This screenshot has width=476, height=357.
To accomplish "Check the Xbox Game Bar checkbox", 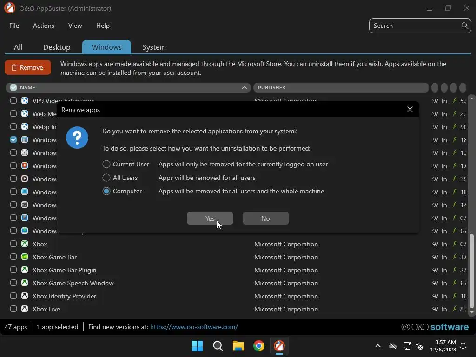I will click(x=13, y=257).
